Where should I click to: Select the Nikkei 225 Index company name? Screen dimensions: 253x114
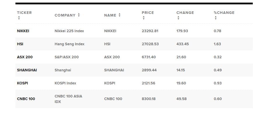tap(69, 31)
